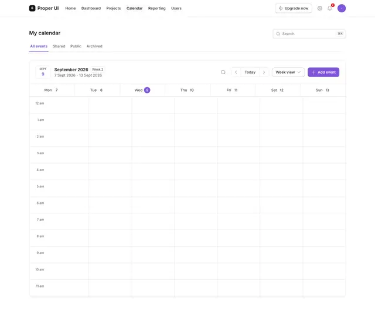Click the Add event button
This screenshot has width=375, height=322.
pos(323,72)
